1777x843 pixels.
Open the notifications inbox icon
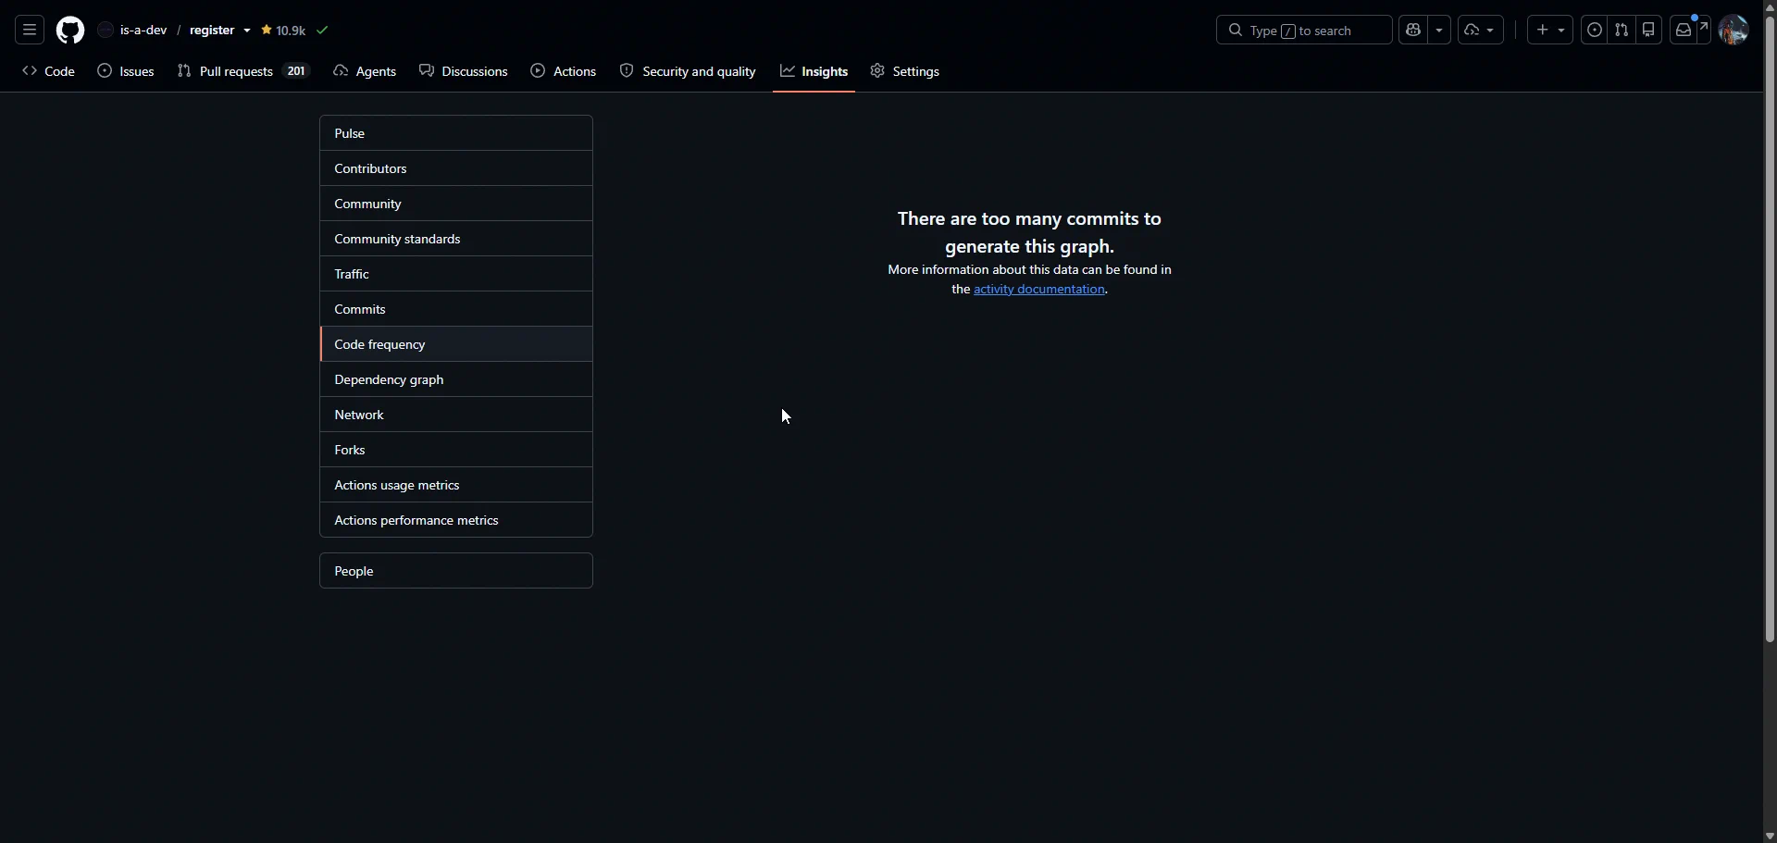tap(1684, 31)
